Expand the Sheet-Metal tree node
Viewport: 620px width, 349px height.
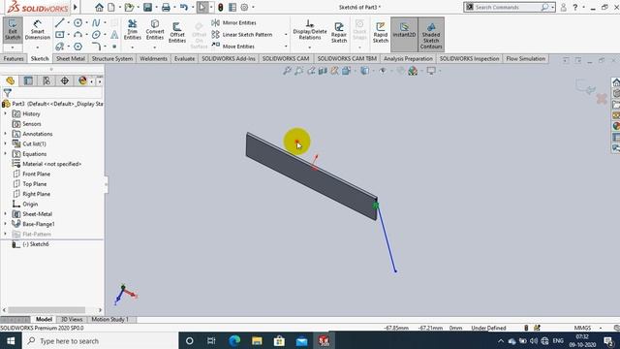click(x=5, y=213)
